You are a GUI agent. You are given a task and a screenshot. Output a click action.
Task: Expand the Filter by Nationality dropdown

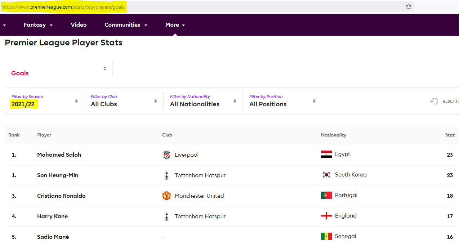point(203,101)
